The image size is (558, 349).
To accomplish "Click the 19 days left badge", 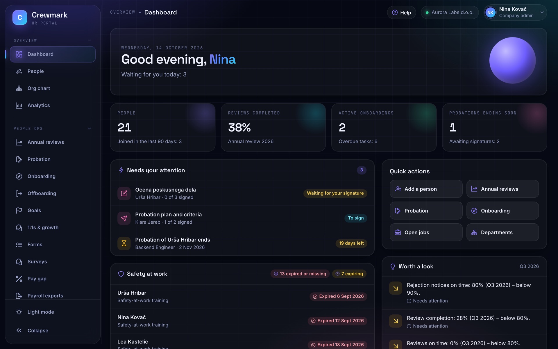I will (x=351, y=243).
